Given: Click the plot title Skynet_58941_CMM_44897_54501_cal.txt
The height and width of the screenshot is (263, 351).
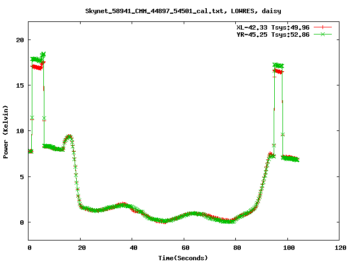Looking at the screenshot, I should point(183,11).
